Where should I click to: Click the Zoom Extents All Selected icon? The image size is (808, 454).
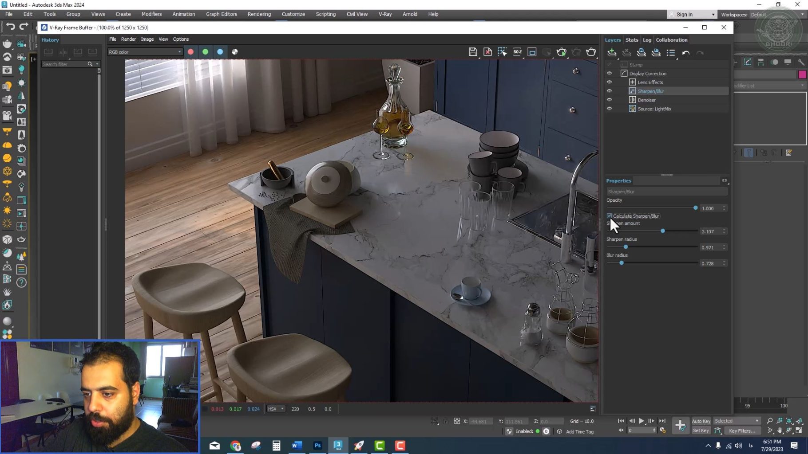click(x=799, y=421)
